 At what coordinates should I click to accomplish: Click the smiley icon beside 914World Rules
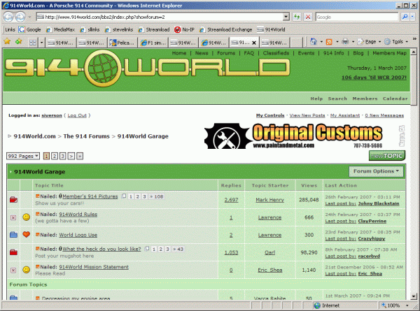coord(27,217)
